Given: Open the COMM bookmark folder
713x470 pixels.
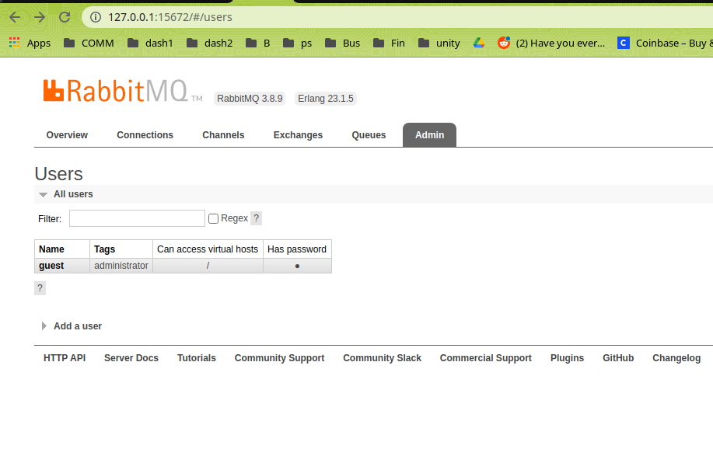Looking at the screenshot, I should pyautogui.click(x=89, y=44).
